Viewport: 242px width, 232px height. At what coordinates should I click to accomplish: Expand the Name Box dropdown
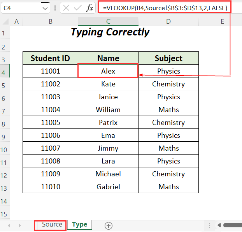(x=45, y=8)
